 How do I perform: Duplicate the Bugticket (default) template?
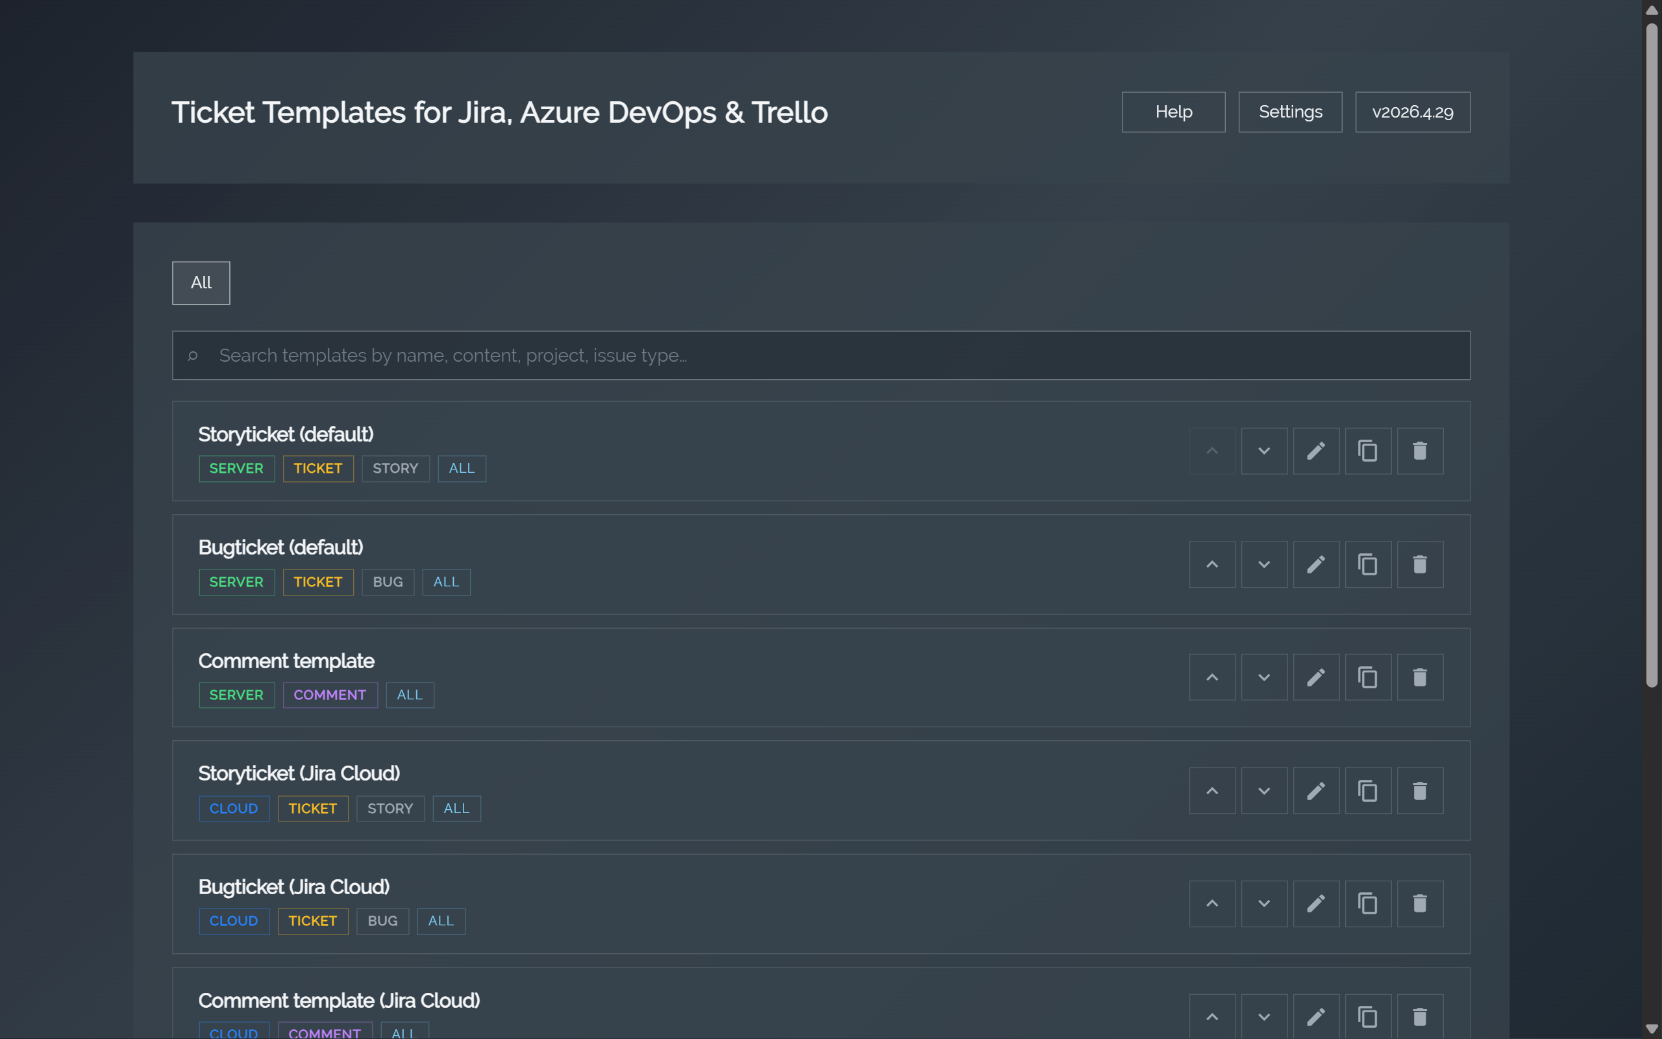(1368, 564)
